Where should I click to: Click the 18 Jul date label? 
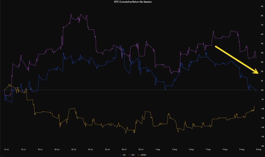40,149
